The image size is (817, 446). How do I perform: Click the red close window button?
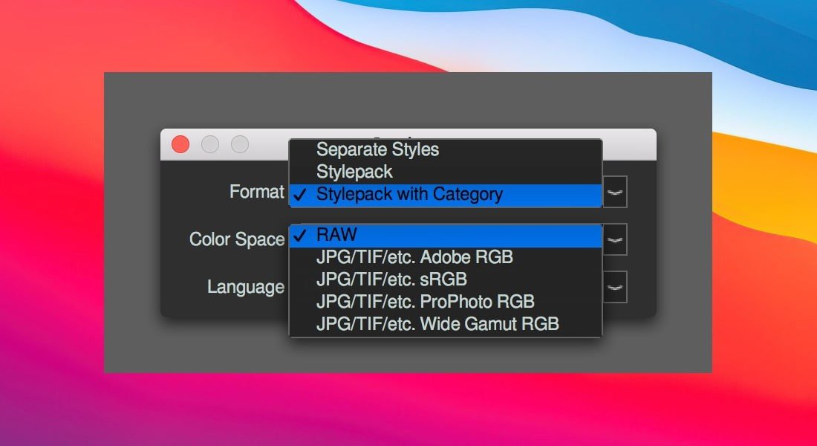point(180,144)
